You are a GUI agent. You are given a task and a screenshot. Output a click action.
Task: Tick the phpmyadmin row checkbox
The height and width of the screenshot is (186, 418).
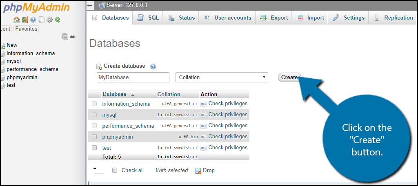(94, 137)
